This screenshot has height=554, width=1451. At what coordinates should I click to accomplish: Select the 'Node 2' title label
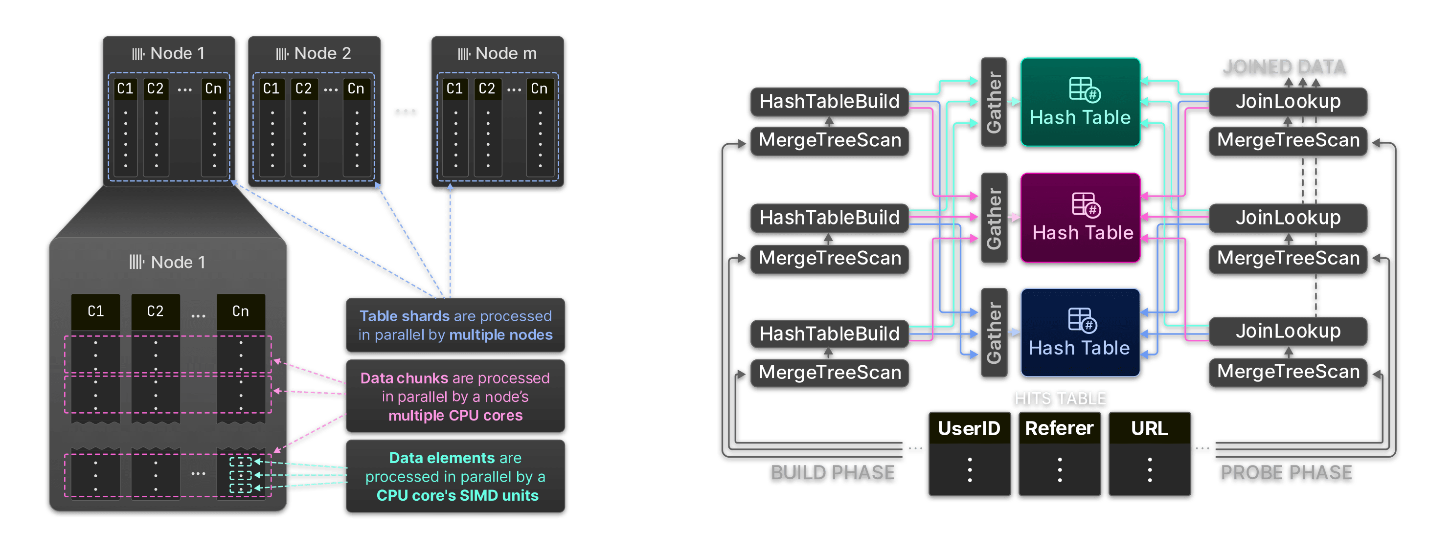click(322, 53)
